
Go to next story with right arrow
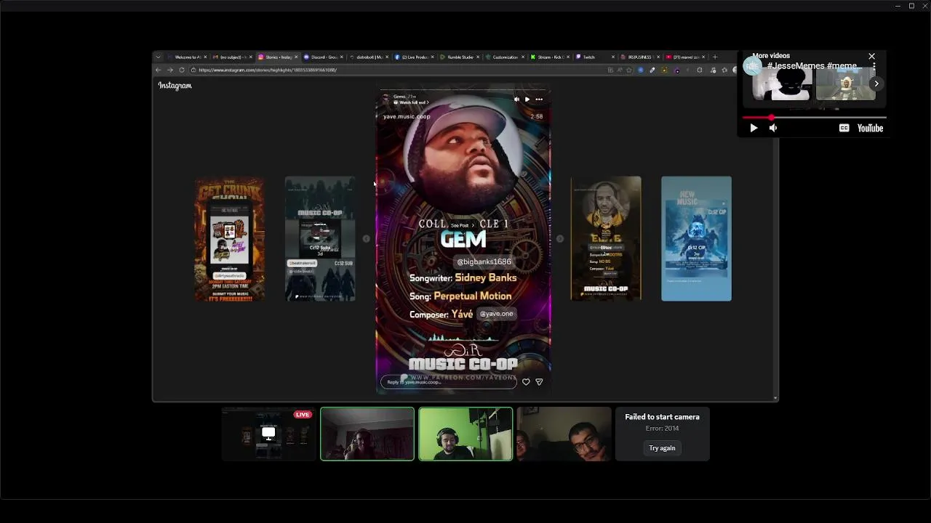pos(559,238)
